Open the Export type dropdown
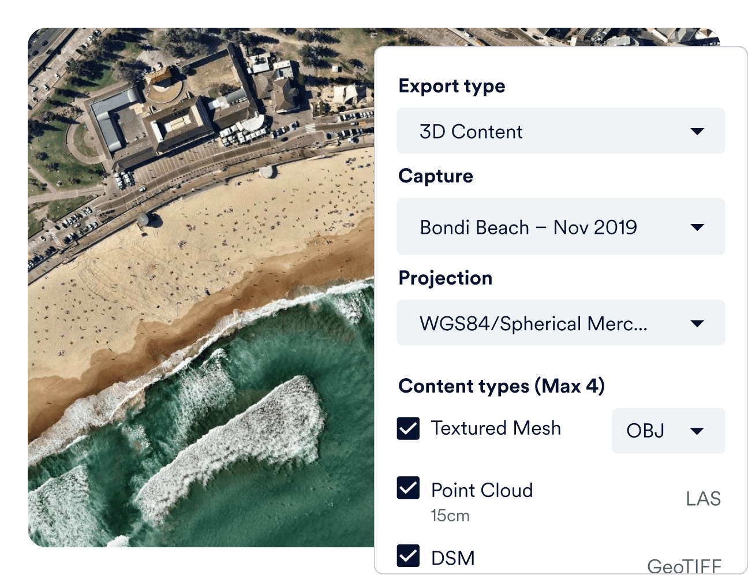The width and height of the screenshot is (748, 575). [560, 131]
